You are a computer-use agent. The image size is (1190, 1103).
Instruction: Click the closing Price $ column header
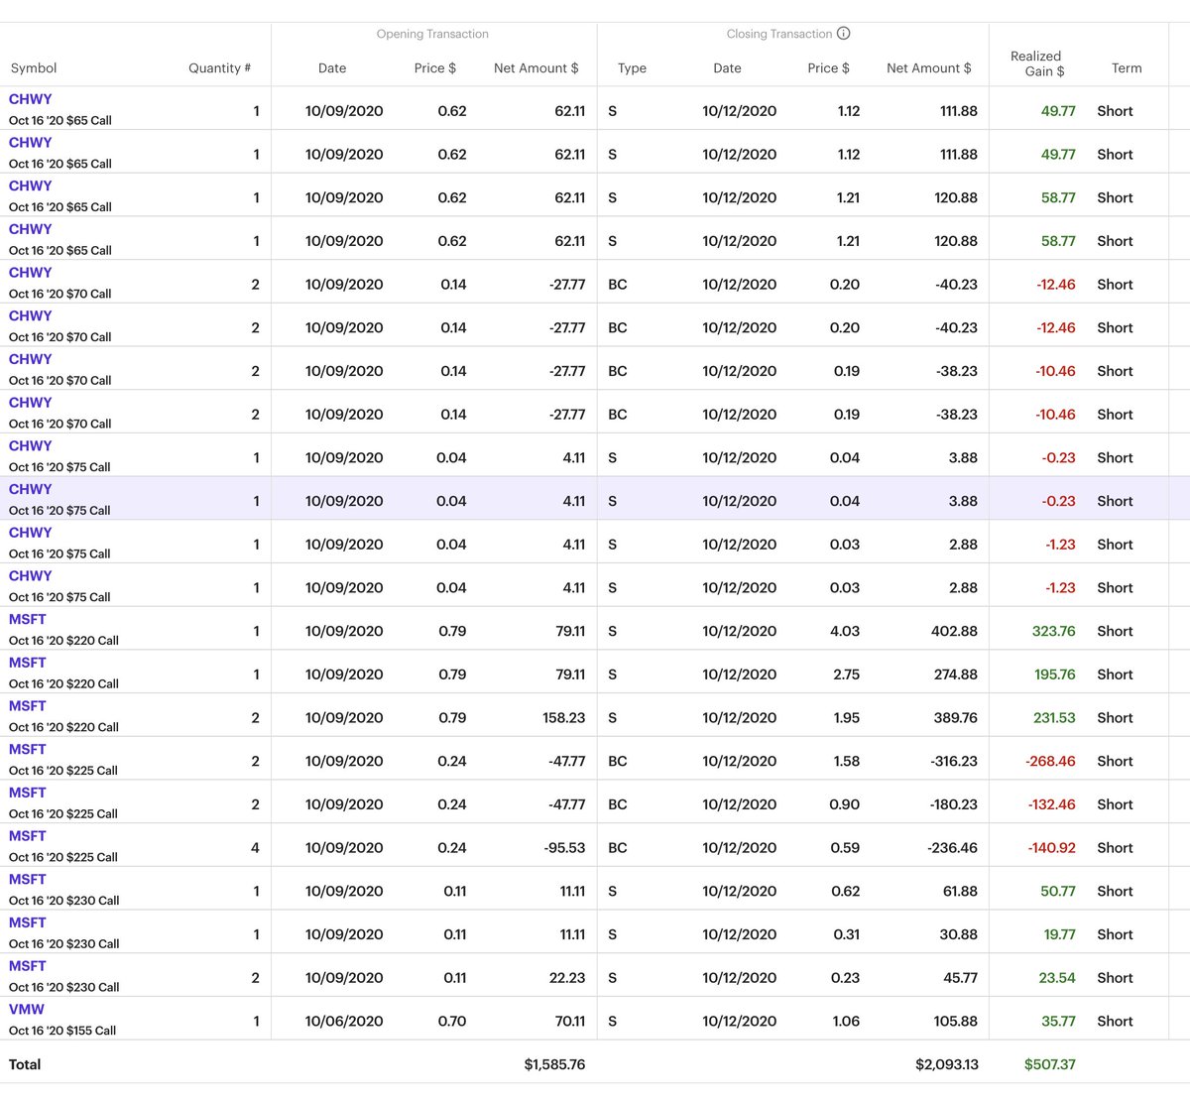(x=828, y=68)
